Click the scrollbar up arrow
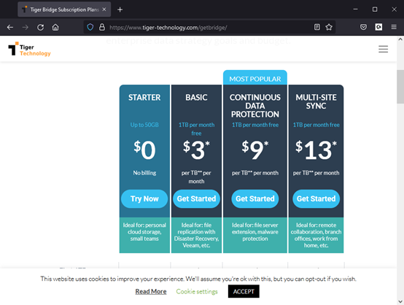 click(400, 39)
